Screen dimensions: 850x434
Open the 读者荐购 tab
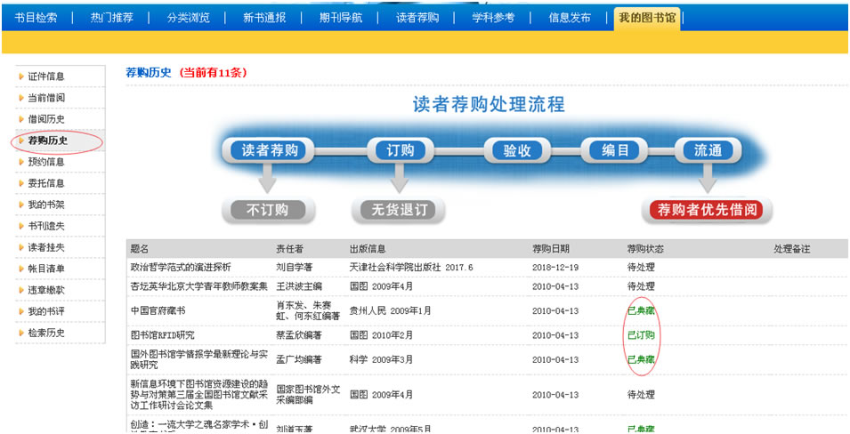coord(417,18)
